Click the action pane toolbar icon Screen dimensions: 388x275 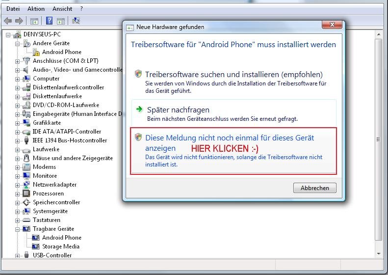point(61,21)
